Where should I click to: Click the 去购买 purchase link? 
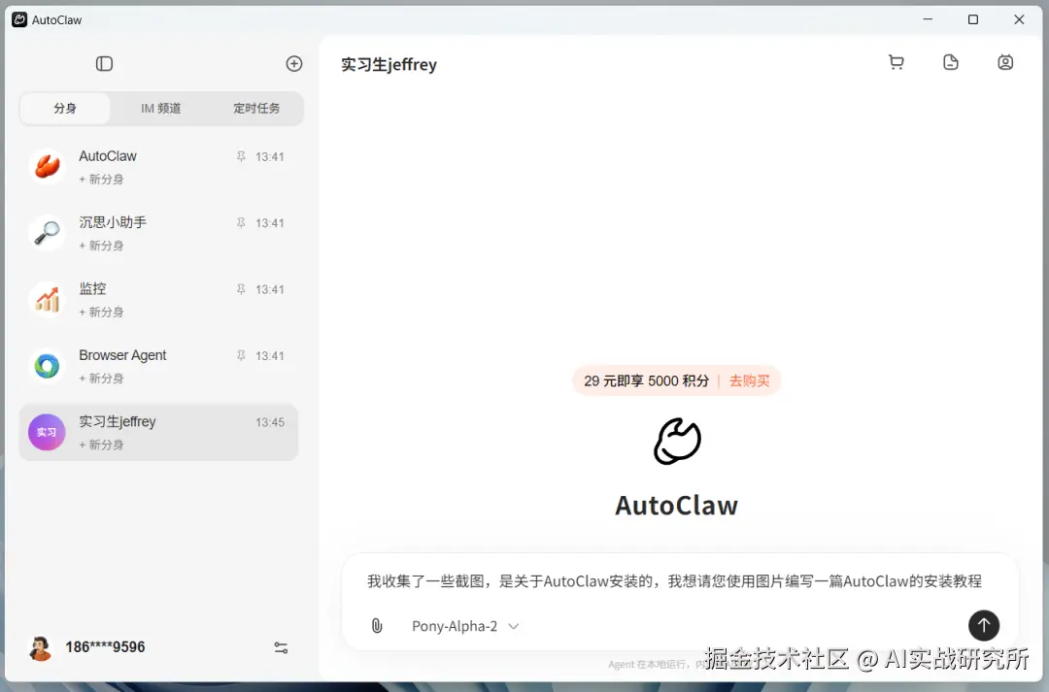[749, 381]
